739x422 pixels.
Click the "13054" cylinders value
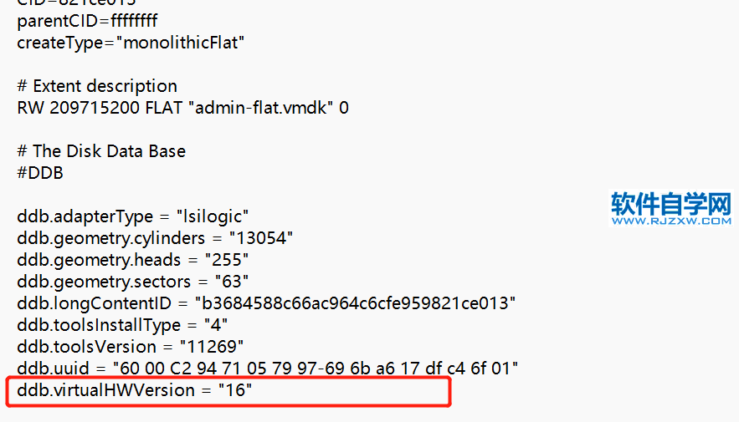(x=261, y=238)
